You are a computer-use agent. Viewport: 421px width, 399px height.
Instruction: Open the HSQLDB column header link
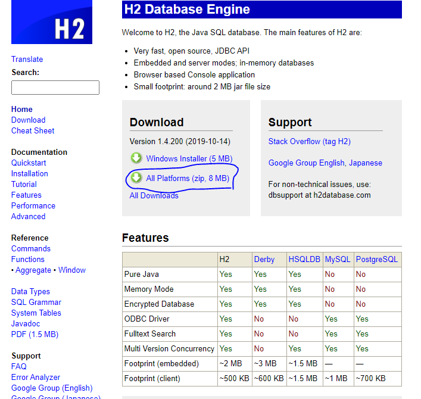(304, 260)
